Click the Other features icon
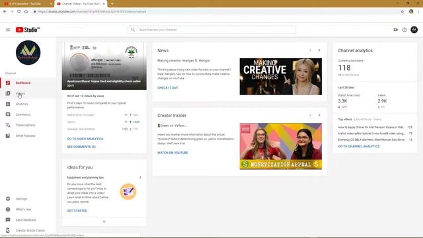This screenshot has width=423, height=238. coord(8,136)
